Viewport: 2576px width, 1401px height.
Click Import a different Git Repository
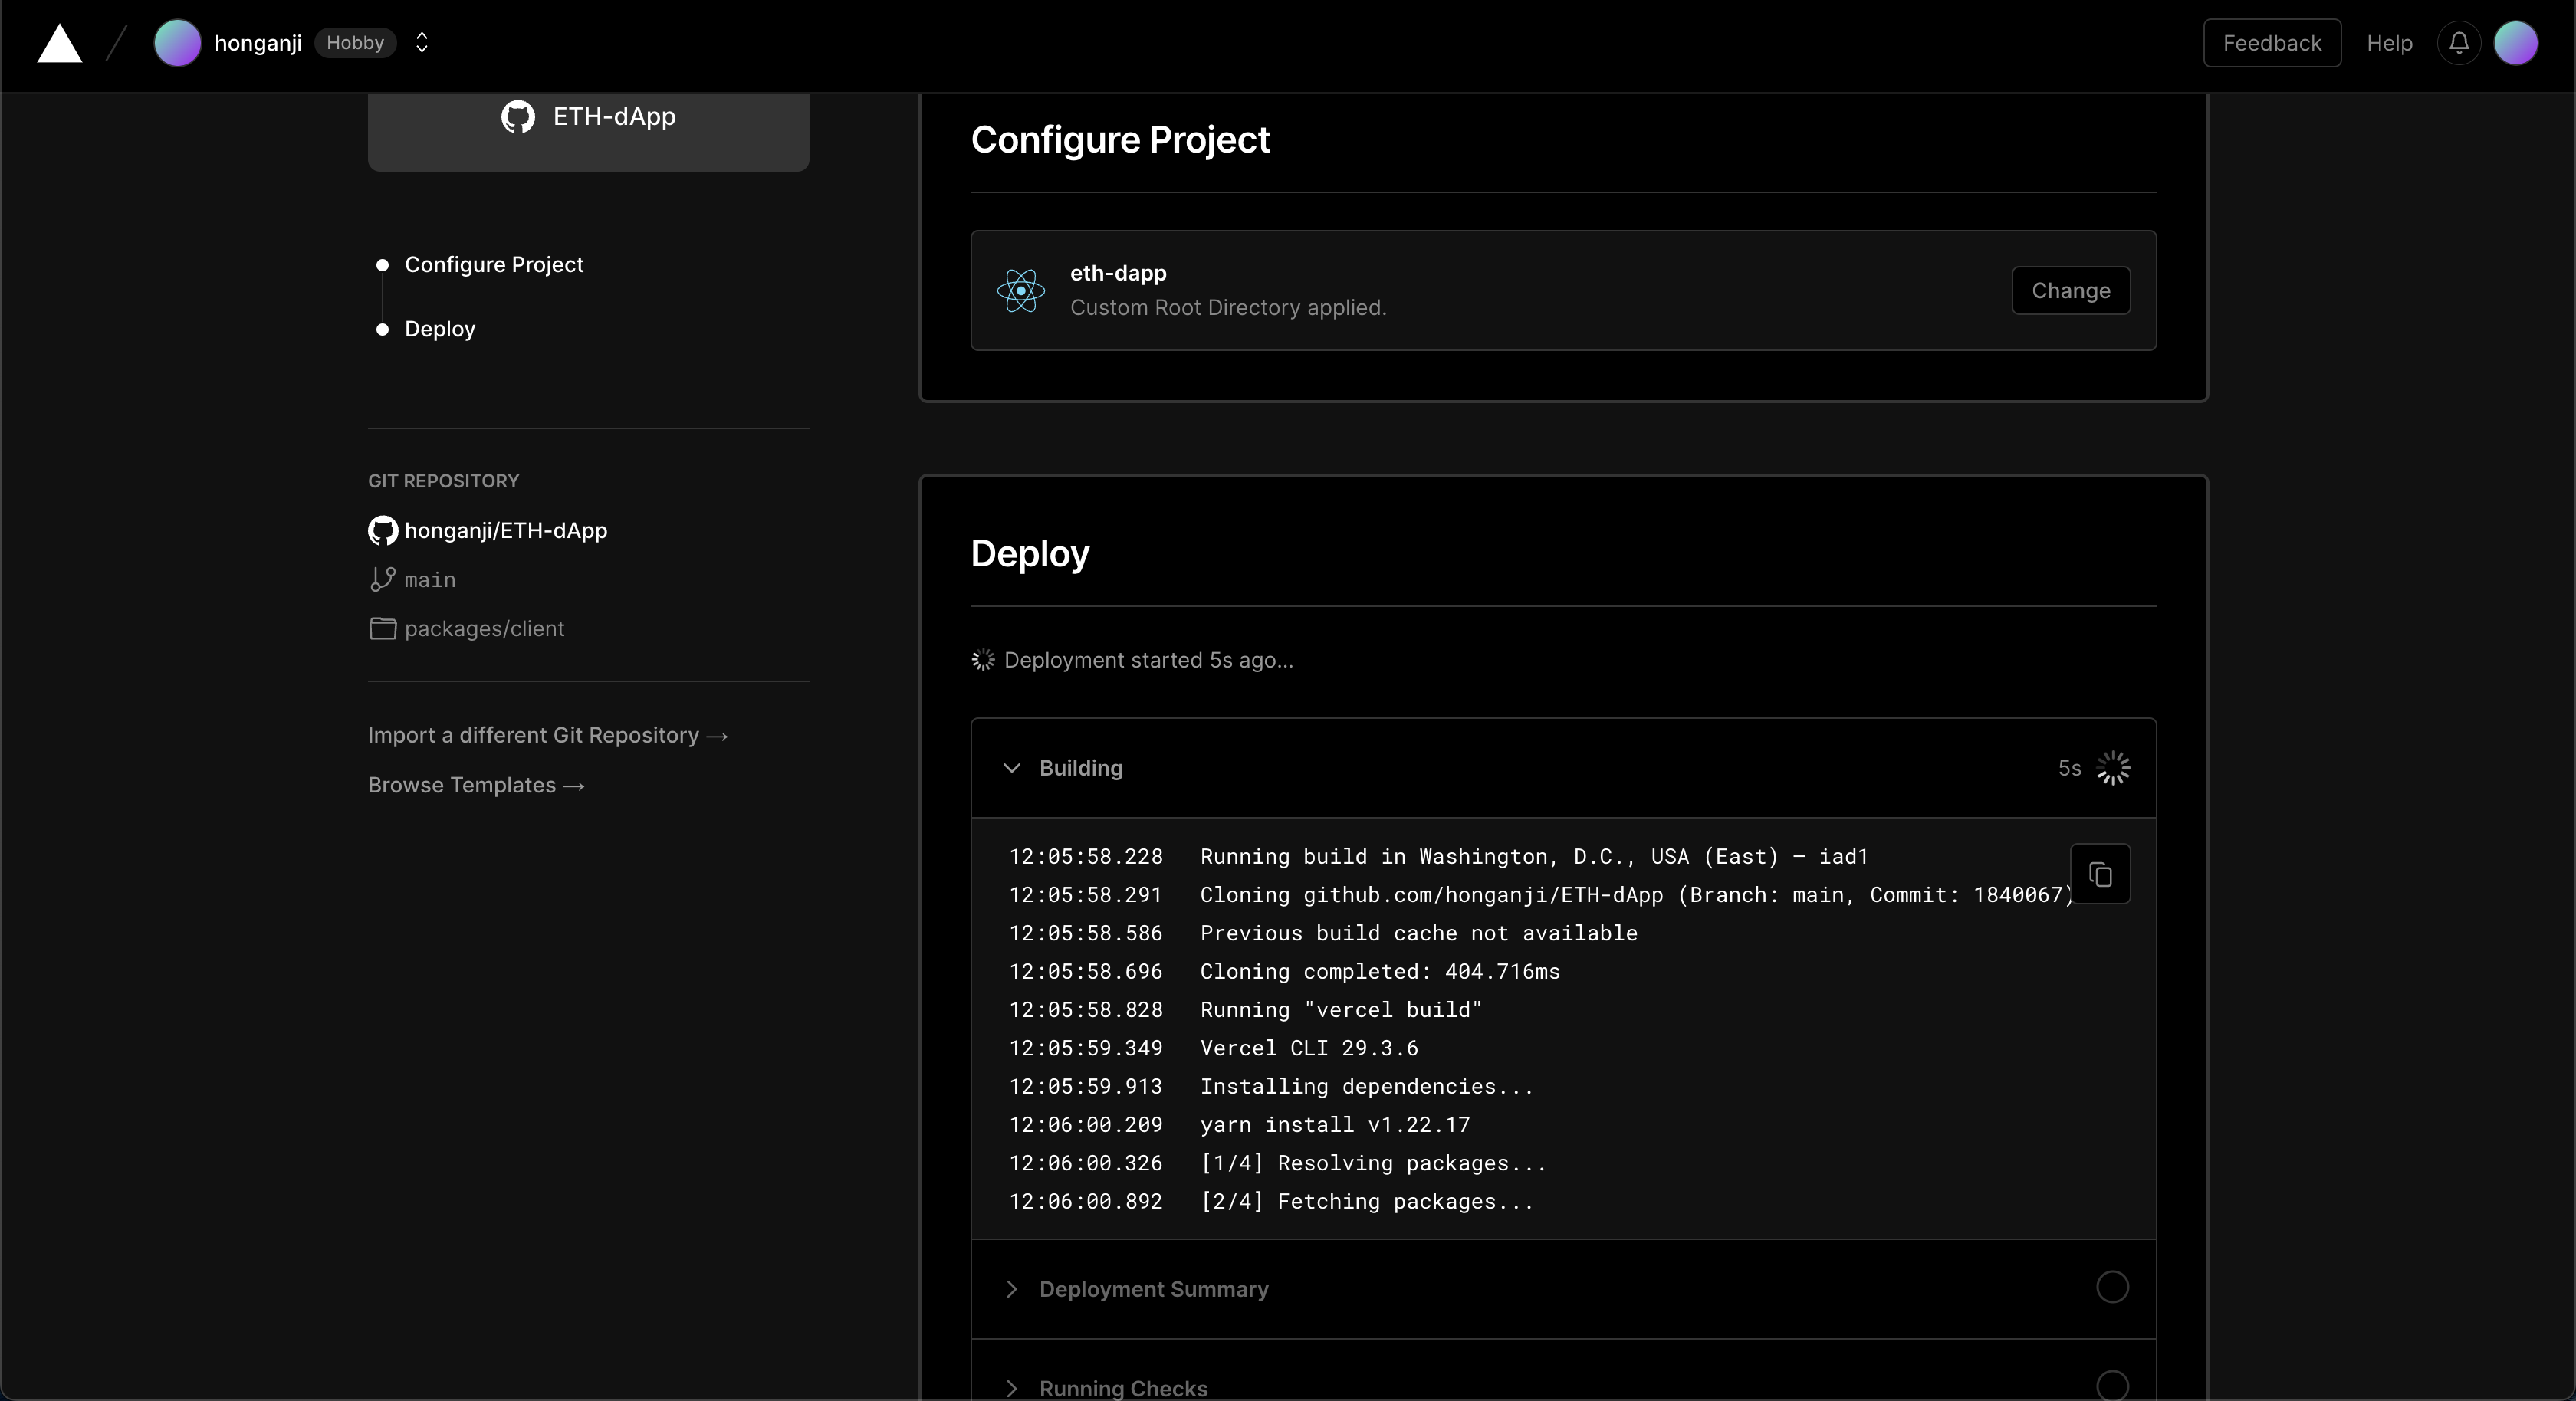(x=547, y=735)
